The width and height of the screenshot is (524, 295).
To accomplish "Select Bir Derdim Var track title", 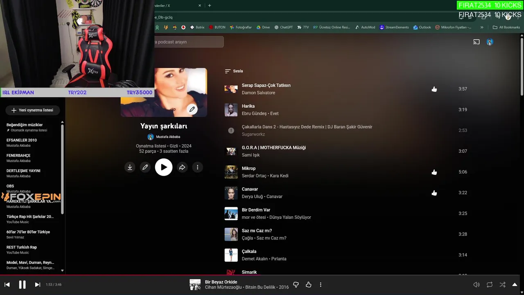I will (x=256, y=210).
